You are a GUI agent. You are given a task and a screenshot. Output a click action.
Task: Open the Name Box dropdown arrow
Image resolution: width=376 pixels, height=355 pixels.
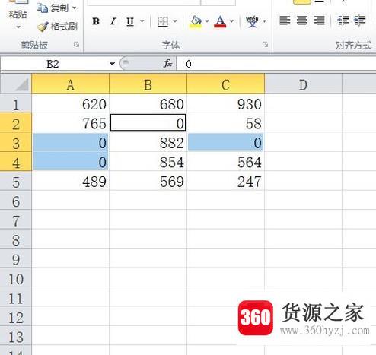(112, 64)
